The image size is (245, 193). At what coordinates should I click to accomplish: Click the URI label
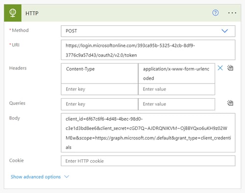tap(16, 45)
